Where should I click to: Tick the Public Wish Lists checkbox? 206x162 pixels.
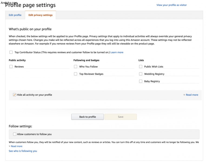click(x=141, y=66)
